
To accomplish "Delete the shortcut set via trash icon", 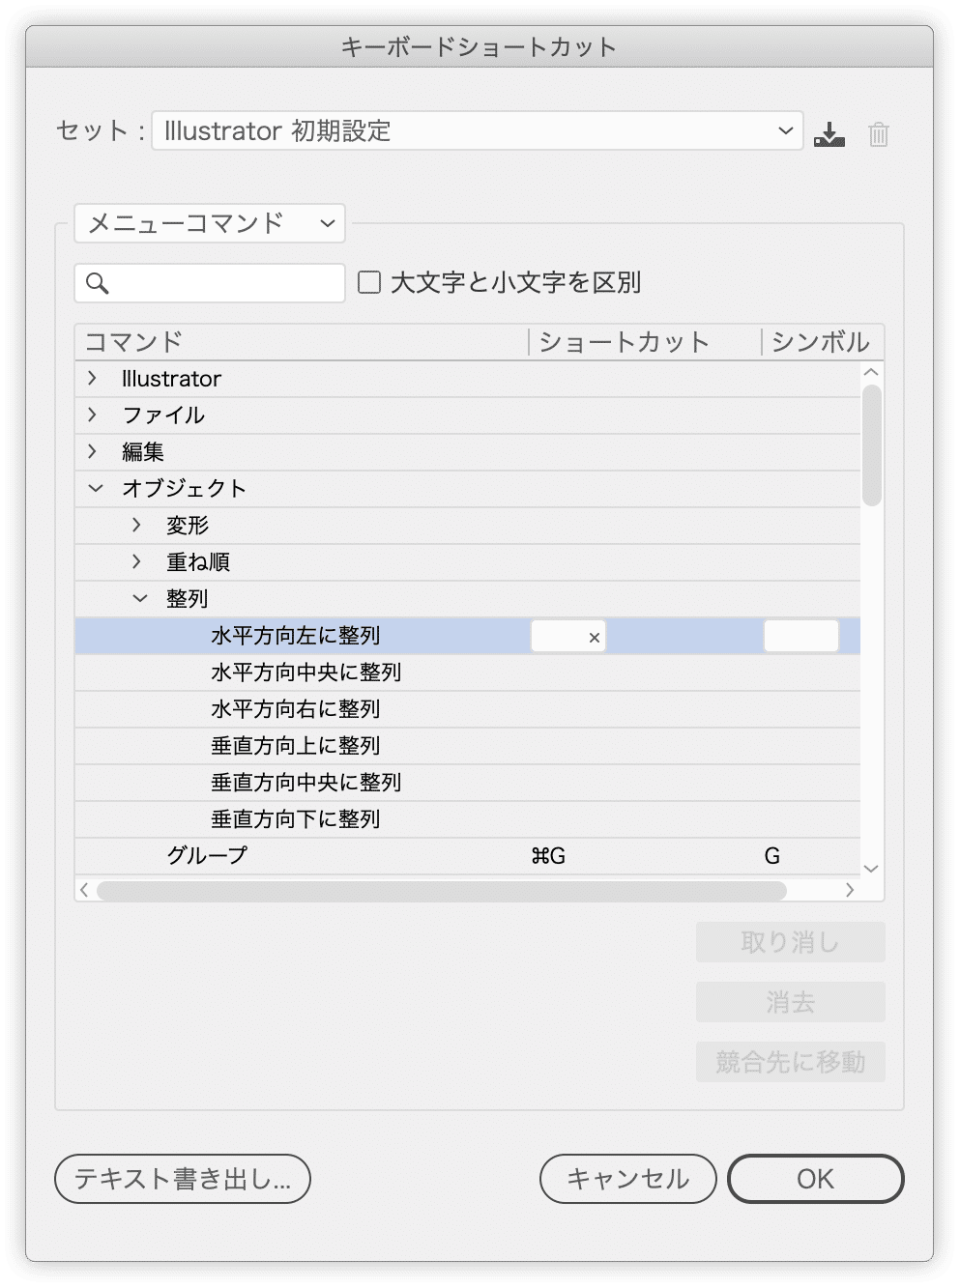I will coord(878,133).
